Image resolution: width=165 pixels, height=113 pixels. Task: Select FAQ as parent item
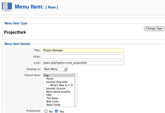pos(49,95)
